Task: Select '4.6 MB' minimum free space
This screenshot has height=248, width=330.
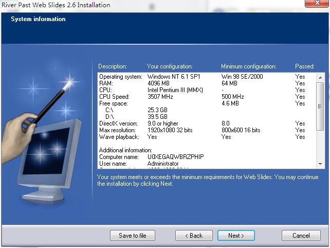Action: coord(230,103)
